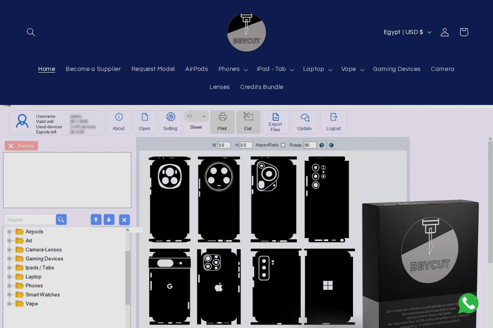Image resolution: width=493 pixels, height=328 pixels.
Task: Open the About dialog in the cutting software
Action: click(119, 122)
